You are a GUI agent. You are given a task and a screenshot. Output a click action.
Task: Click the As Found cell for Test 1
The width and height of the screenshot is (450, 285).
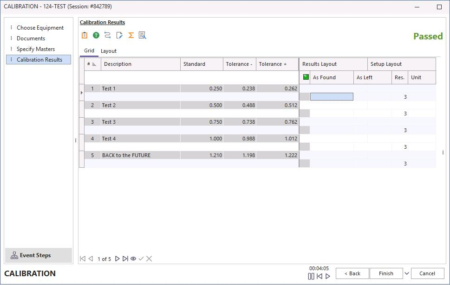(x=332, y=96)
